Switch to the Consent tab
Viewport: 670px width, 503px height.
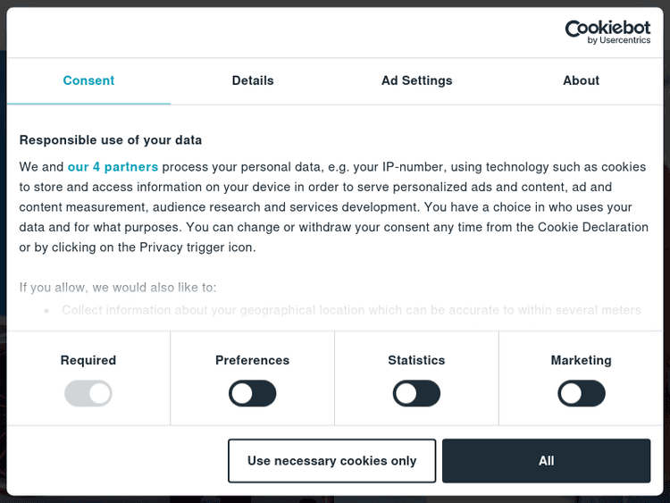88,80
